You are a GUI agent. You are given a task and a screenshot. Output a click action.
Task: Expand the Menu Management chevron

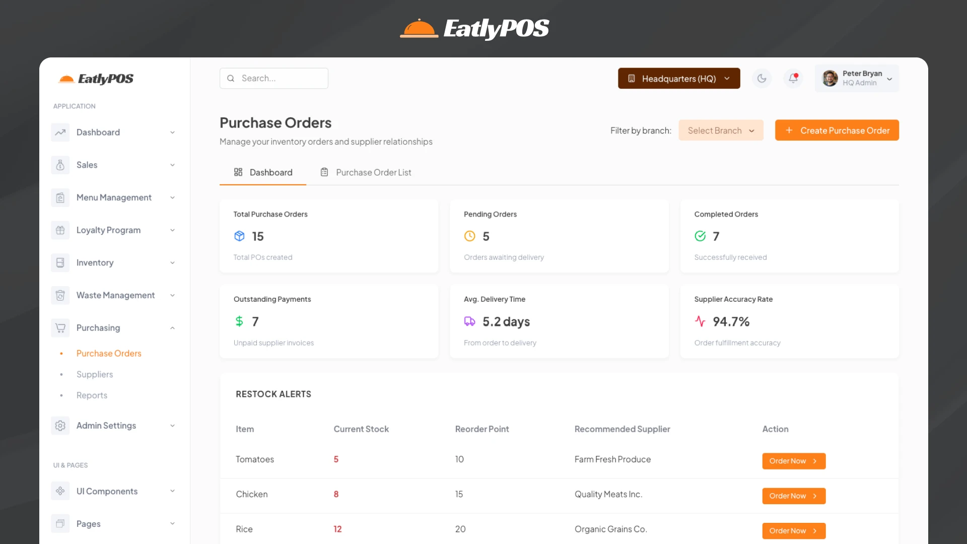(172, 197)
